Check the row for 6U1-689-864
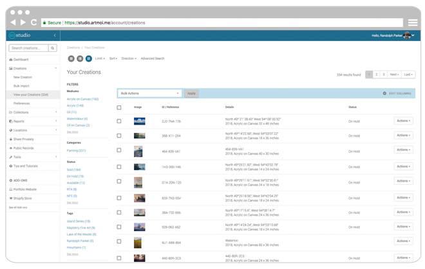 pos(119,241)
